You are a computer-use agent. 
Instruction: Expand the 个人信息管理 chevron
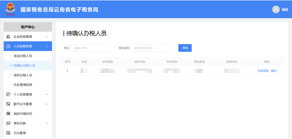47,94
